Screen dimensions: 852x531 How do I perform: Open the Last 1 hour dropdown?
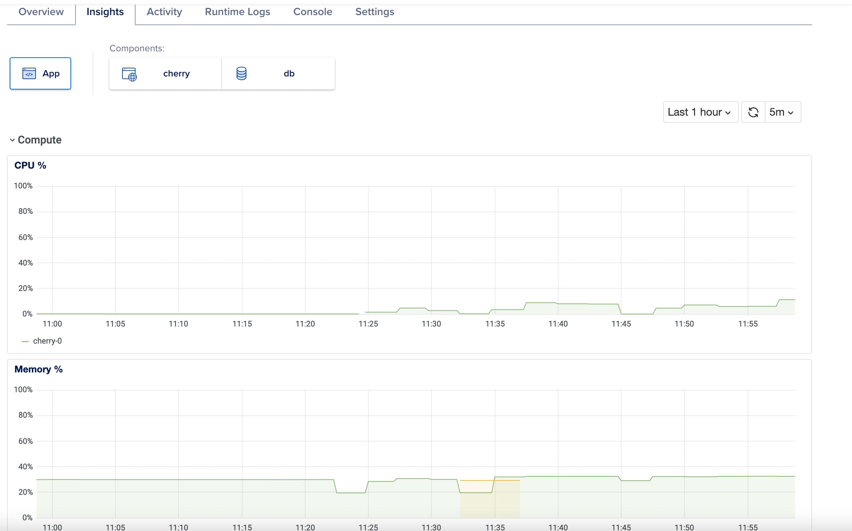[x=701, y=112]
